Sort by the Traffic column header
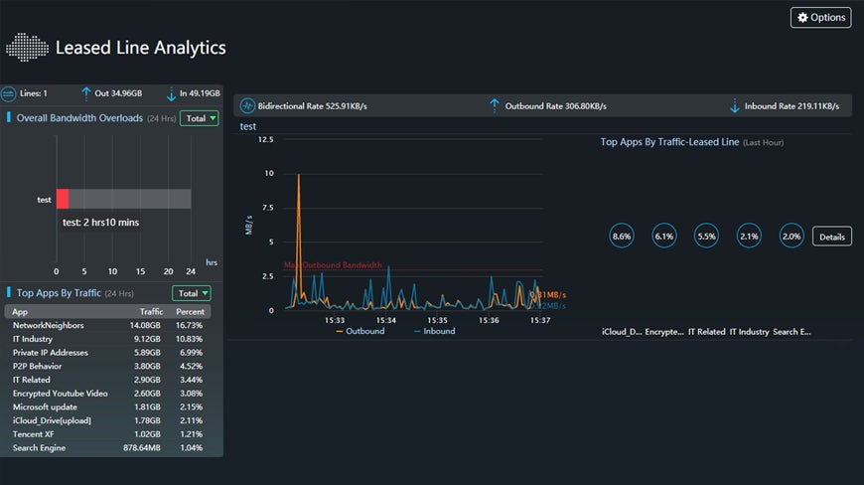 [152, 311]
